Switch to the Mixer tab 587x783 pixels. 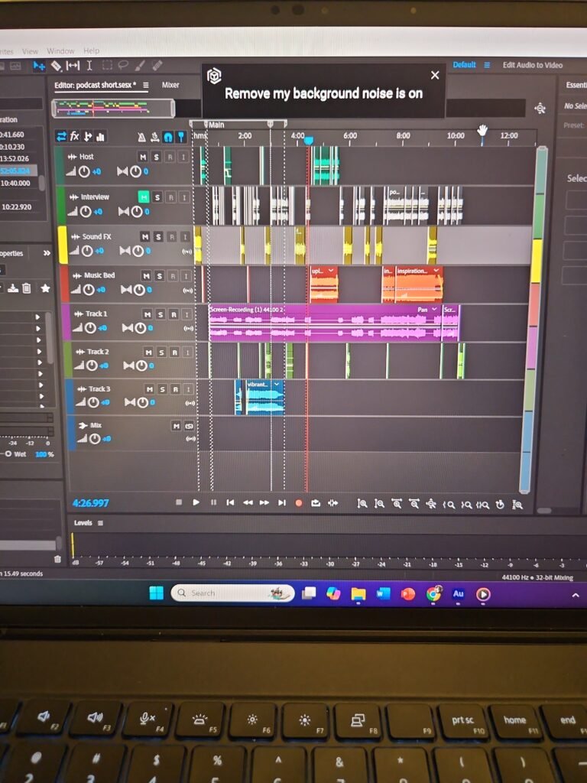170,85
